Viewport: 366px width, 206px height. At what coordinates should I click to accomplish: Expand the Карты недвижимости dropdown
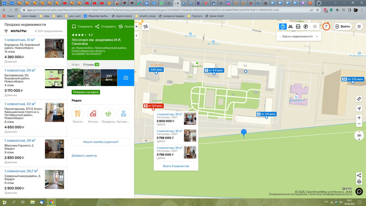(x=300, y=36)
